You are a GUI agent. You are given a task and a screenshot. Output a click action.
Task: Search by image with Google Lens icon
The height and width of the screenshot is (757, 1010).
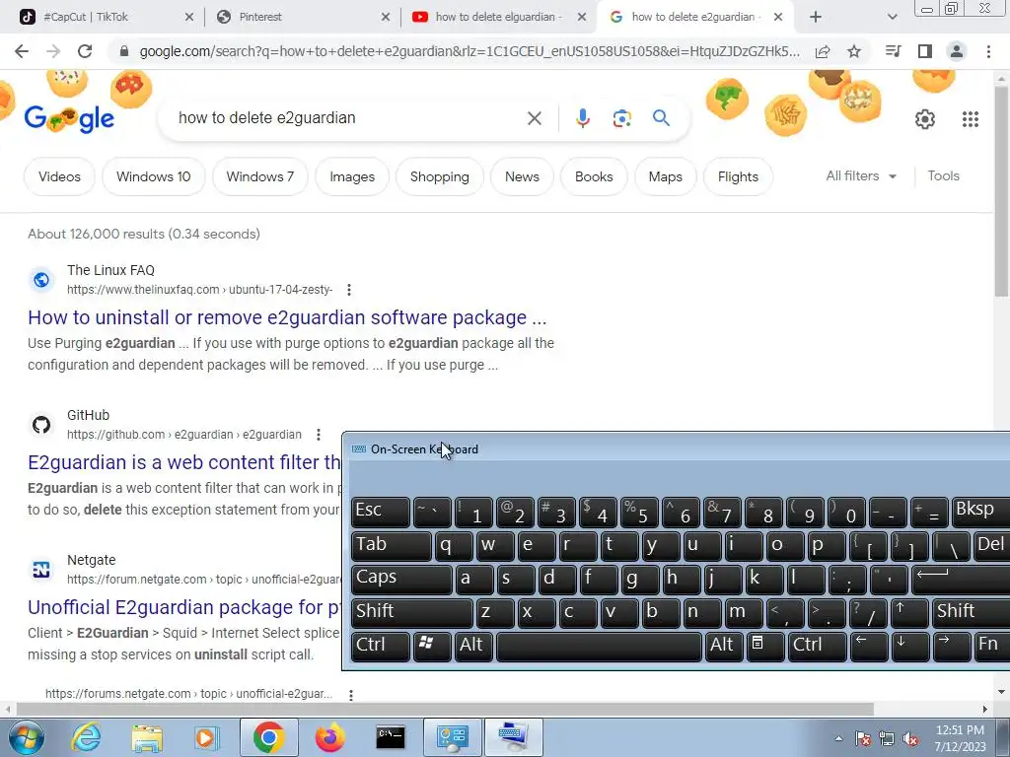click(621, 118)
